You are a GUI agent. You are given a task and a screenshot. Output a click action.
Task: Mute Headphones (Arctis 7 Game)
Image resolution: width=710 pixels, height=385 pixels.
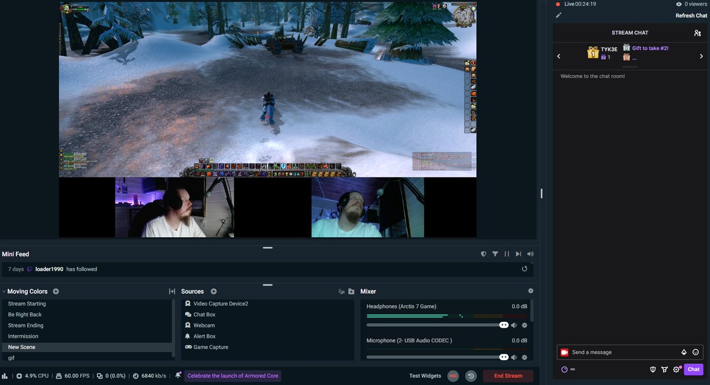point(514,325)
